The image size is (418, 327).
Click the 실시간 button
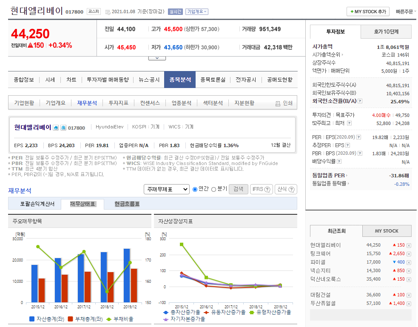coord(175,12)
